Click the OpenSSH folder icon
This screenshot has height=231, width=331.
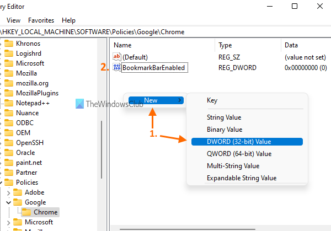coord(8,143)
